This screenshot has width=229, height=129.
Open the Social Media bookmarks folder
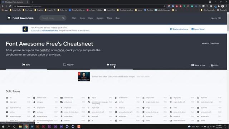15,10
